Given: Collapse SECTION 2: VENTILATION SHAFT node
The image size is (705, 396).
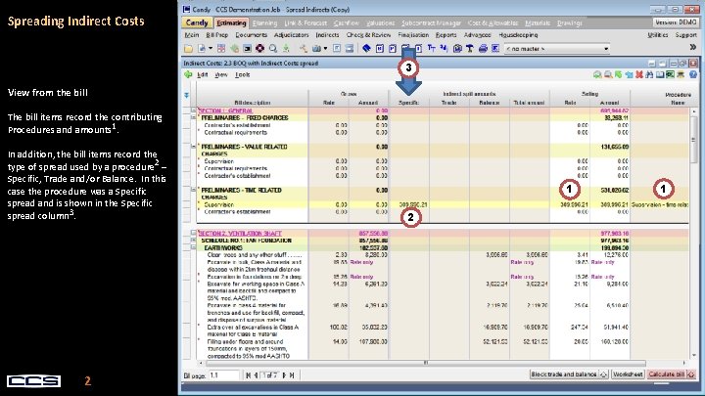Looking at the screenshot, I should [193, 233].
